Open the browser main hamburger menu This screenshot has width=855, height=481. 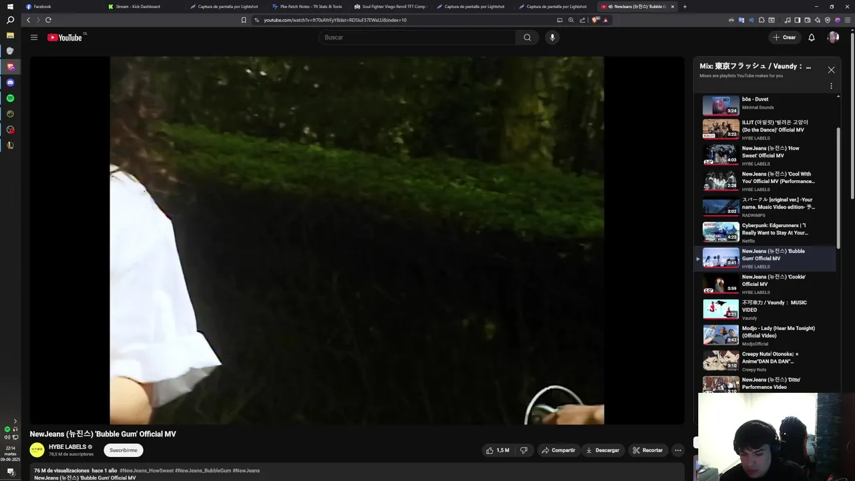pos(846,20)
